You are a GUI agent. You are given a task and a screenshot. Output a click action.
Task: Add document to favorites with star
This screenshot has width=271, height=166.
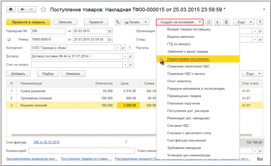coord(43,10)
